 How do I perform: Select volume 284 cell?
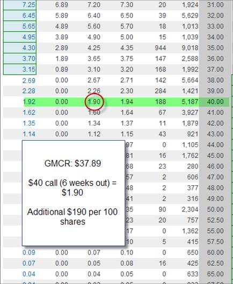(x=161, y=91)
